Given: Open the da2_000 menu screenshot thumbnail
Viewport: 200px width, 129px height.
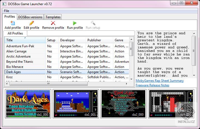Looking at the screenshot, I should pyautogui.click(x=123, y=104).
